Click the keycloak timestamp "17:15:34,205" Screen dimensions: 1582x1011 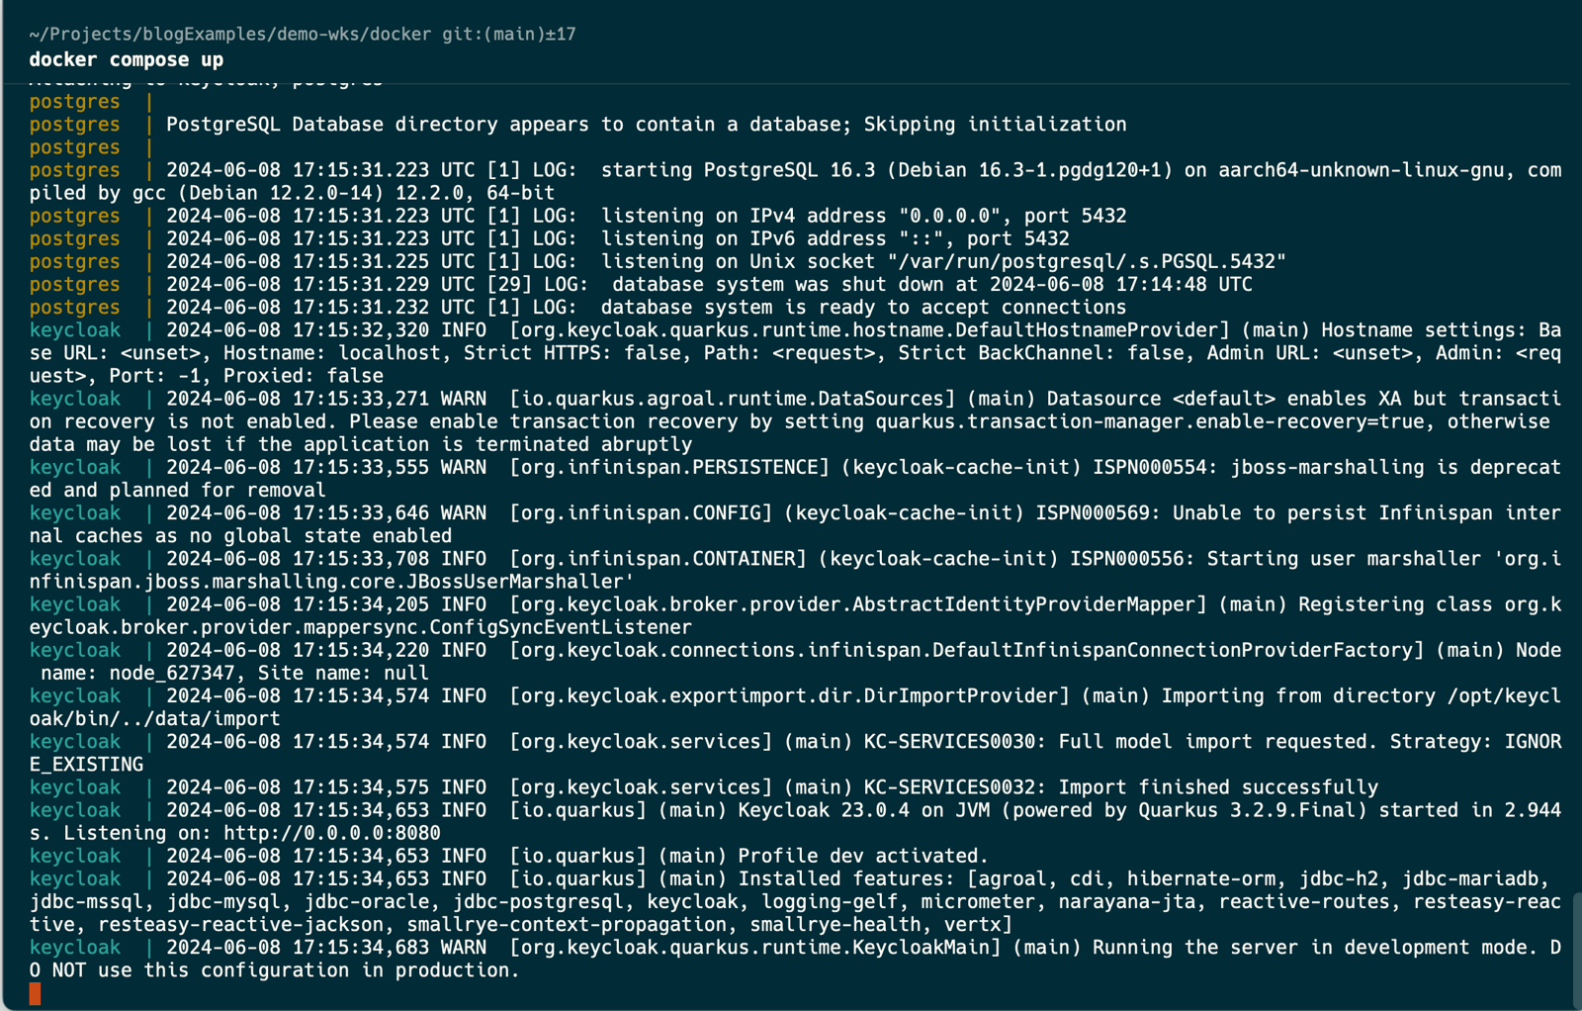(x=361, y=604)
